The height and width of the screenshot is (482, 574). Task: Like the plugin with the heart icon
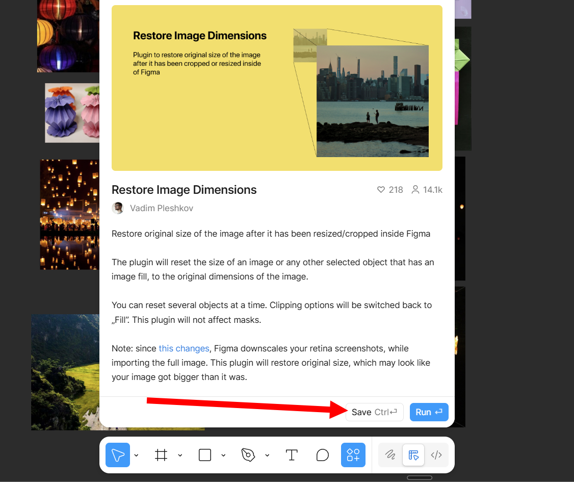381,190
